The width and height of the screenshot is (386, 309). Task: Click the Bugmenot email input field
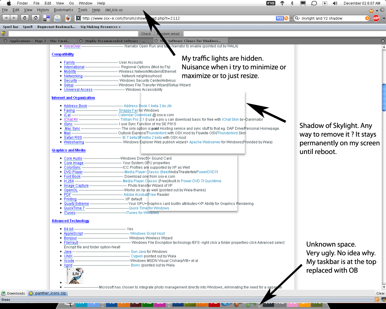click(x=73, y=34)
